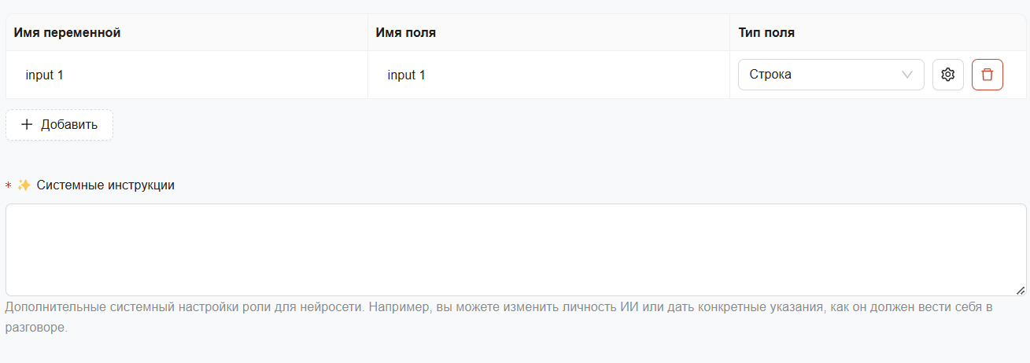Select the Имя поля column header
1030x363 pixels.
coord(406,32)
